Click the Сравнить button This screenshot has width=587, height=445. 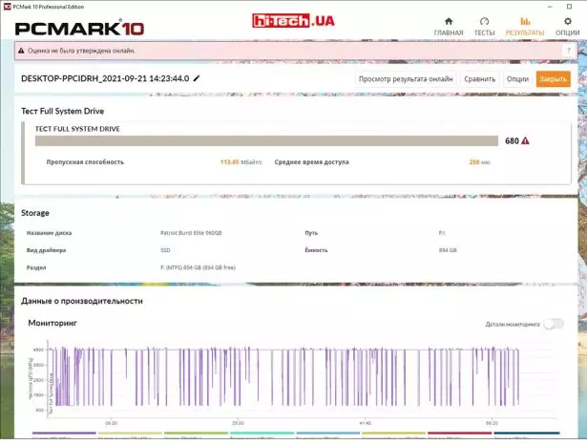tap(479, 79)
